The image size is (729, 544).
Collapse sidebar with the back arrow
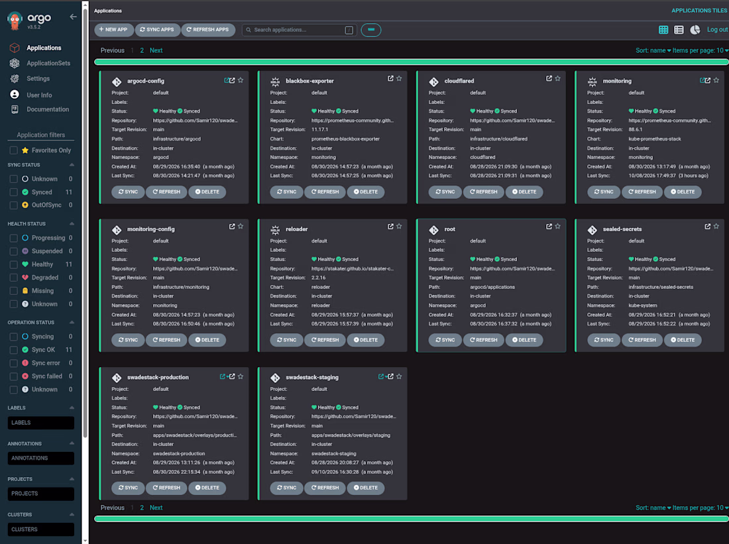(x=73, y=17)
